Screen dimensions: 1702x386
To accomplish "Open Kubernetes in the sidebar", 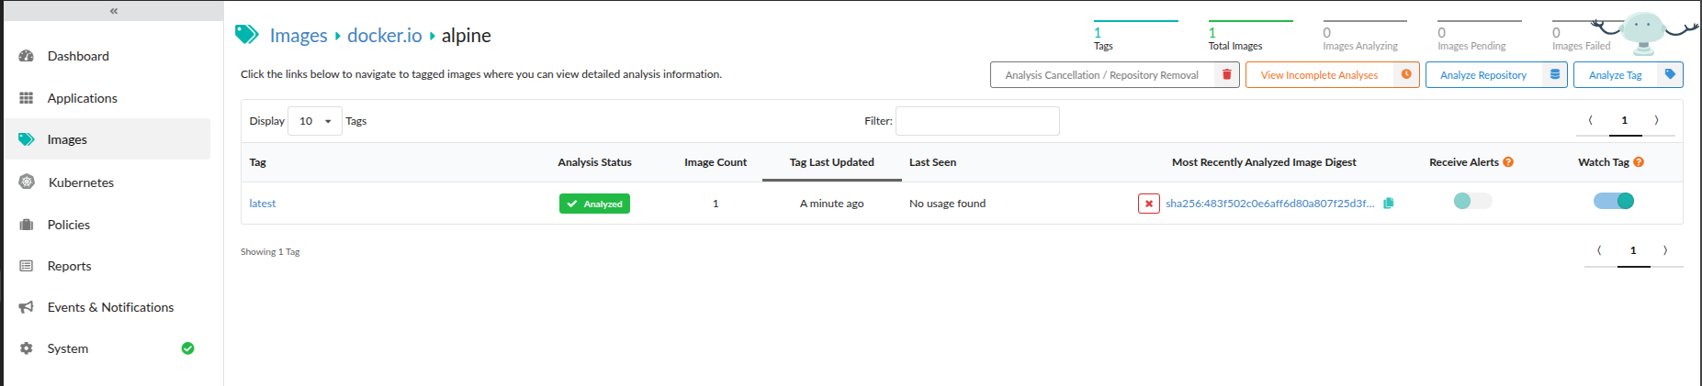I will click(81, 182).
